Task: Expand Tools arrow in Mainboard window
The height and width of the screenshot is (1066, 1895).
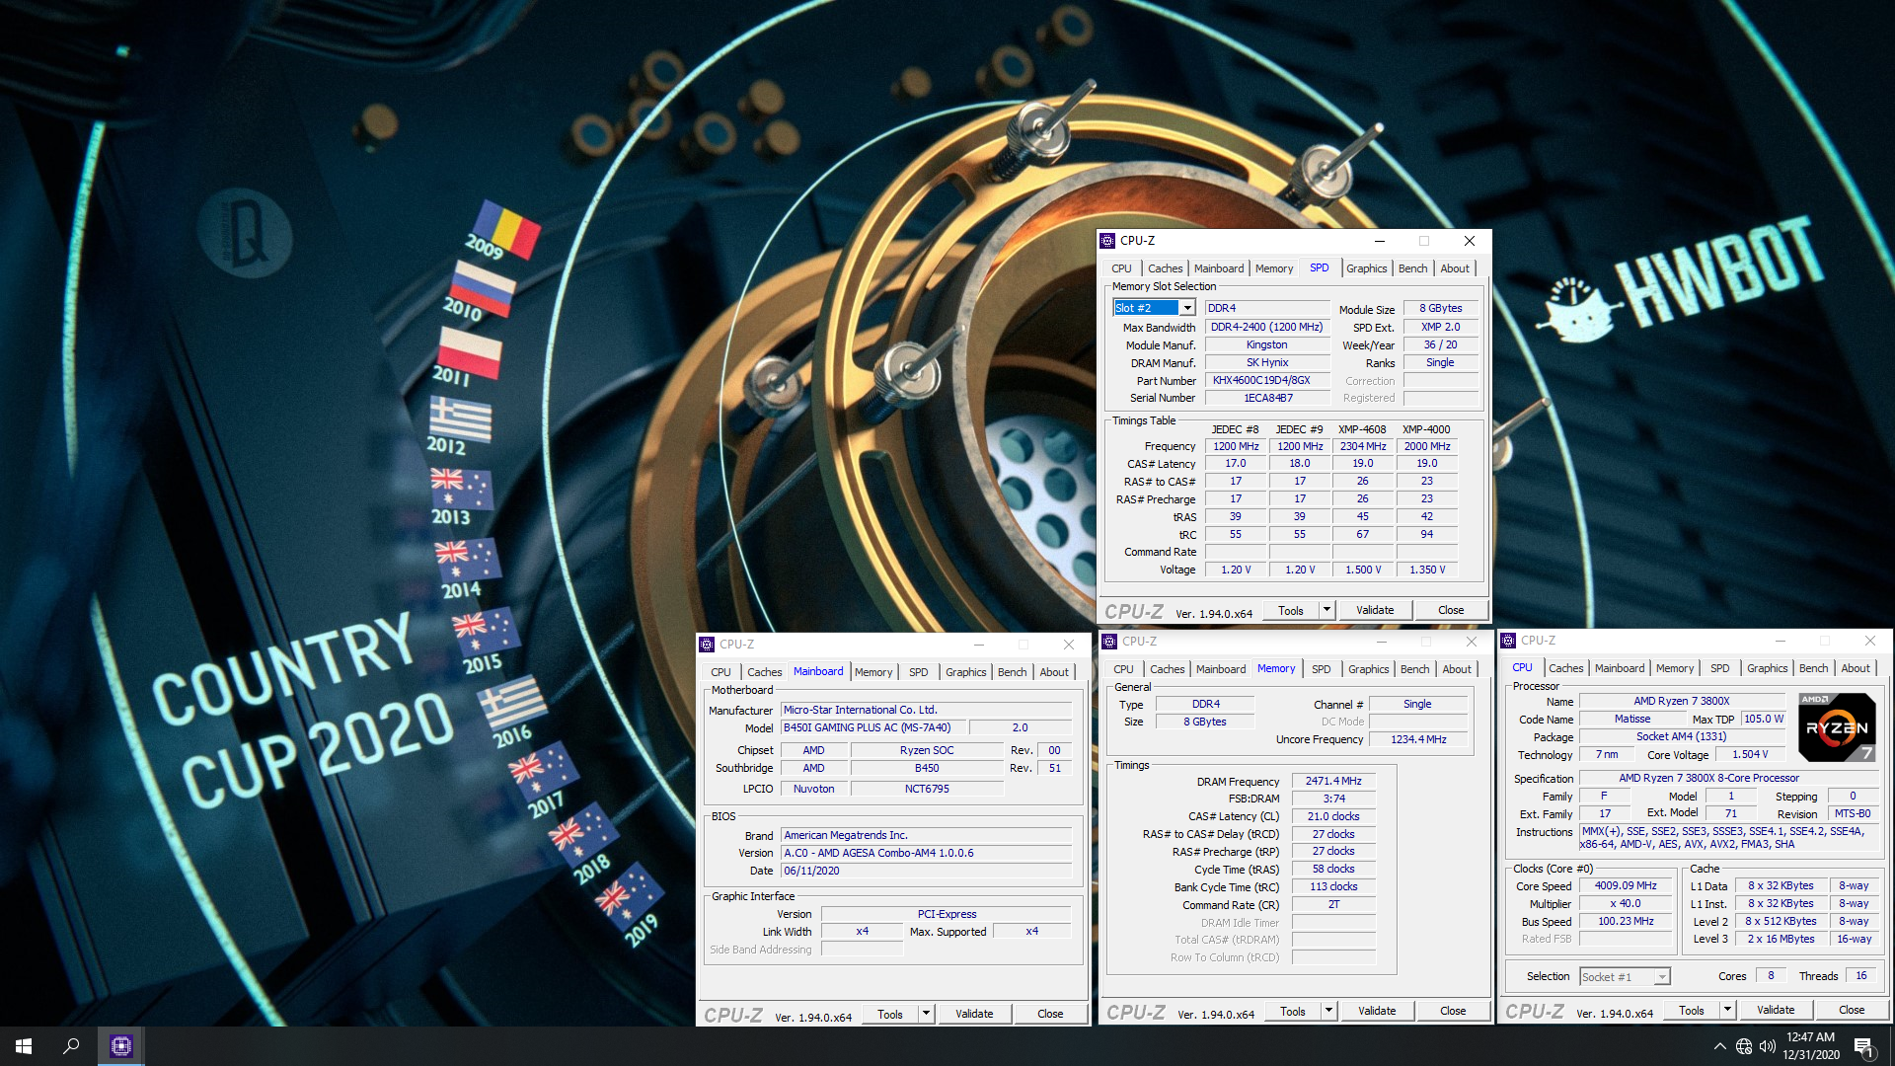Action: [926, 1014]
